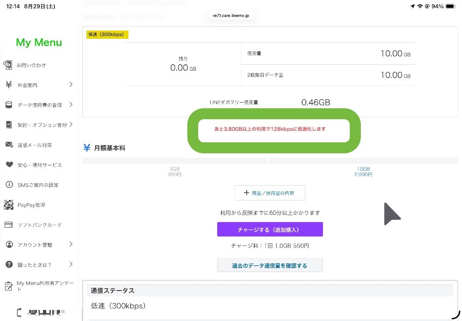Tap the battery indicator icon
The width and height of the screenshot is (462, 321).
tap(451, 6)
